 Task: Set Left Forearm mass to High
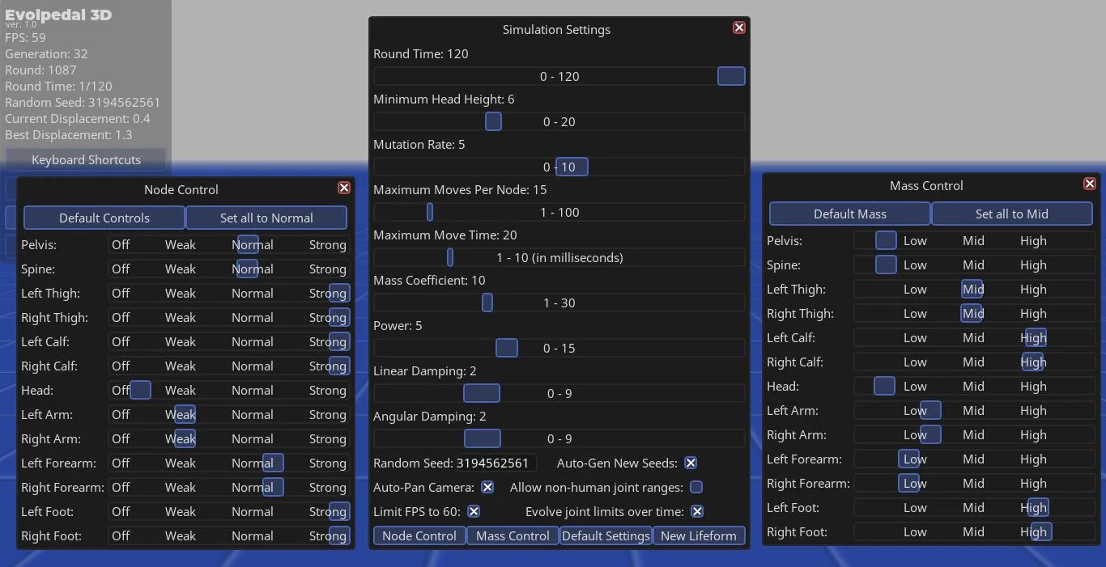point(1033,459)
